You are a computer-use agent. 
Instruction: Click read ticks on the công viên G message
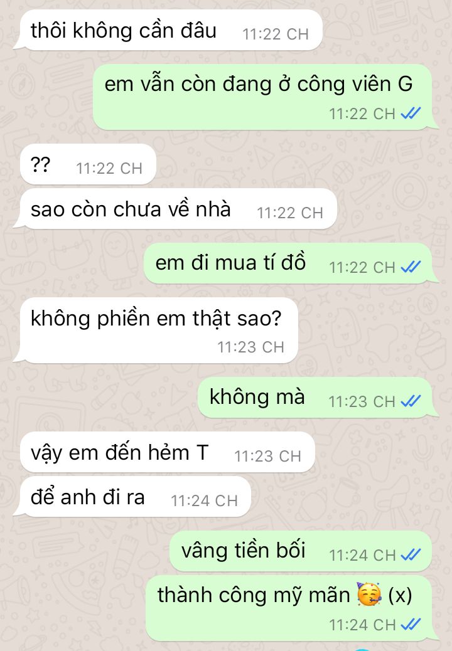(411, 113)
